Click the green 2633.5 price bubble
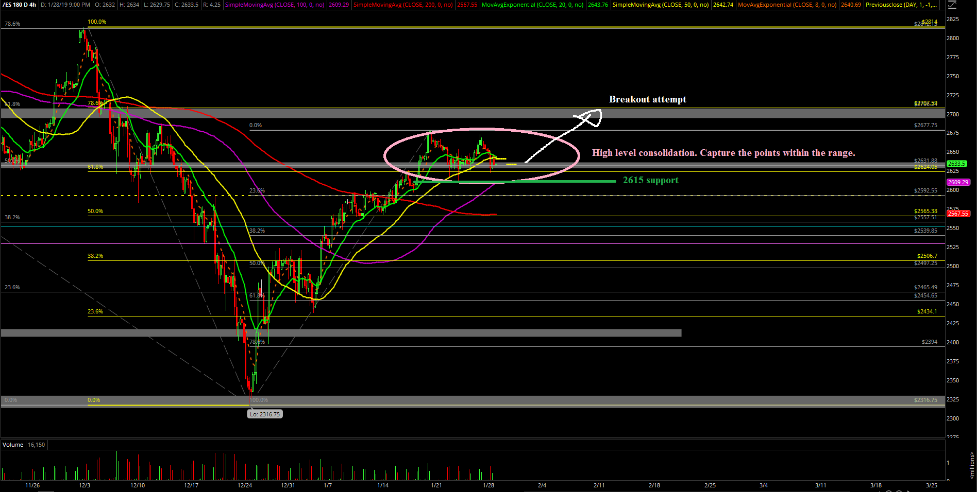The image size is (977, 492). pyautogui.click(x=956, y=164)
